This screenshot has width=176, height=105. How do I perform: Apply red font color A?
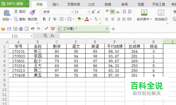click(x=87, y=19)
